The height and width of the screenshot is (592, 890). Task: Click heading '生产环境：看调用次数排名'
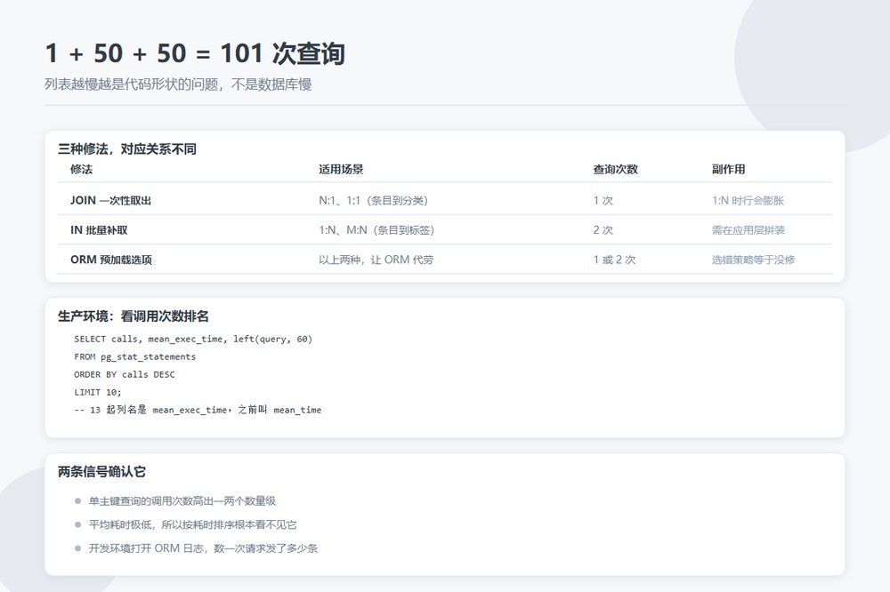pyautogui.click(x=133, y=316)
